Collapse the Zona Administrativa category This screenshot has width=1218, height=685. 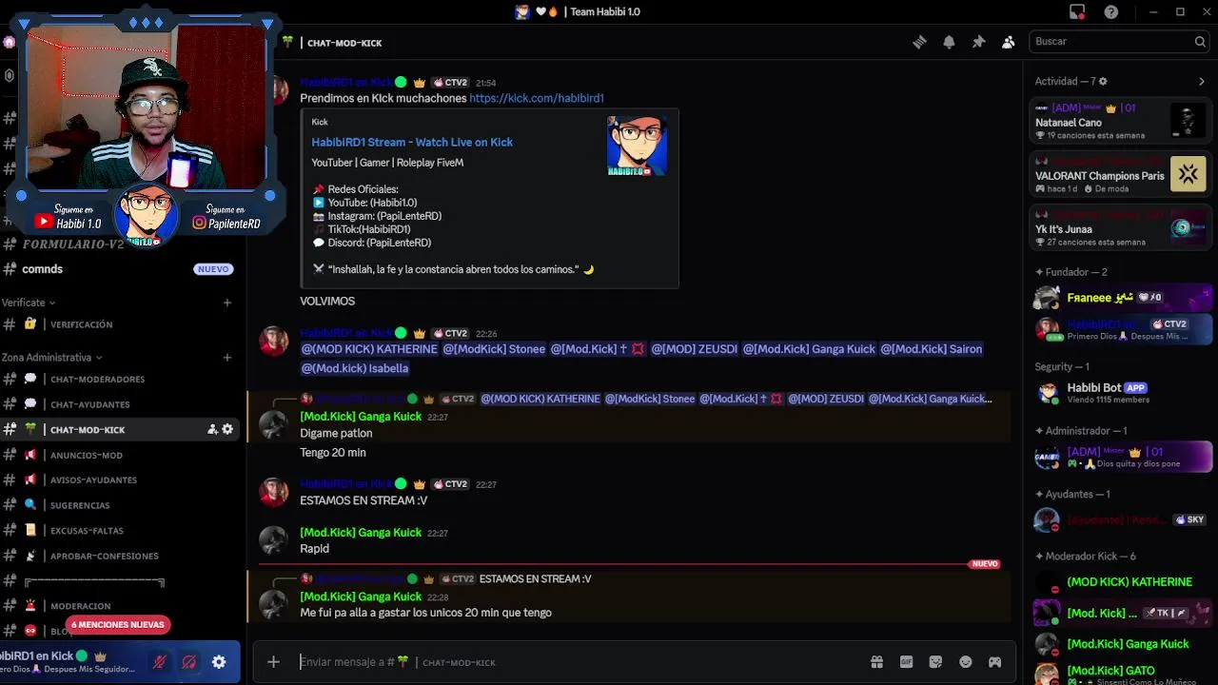[51, 357]
